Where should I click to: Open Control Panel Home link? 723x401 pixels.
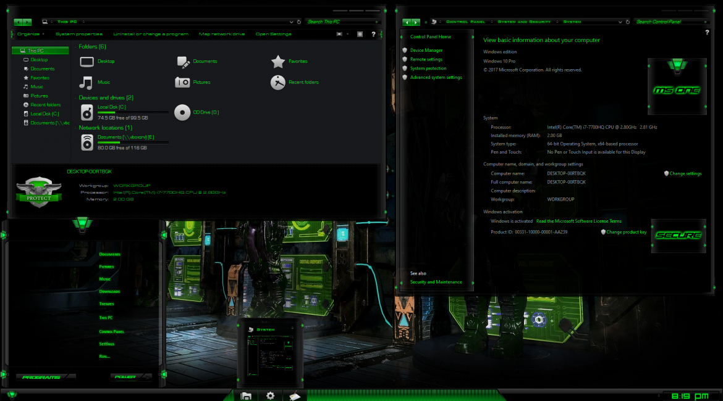431,37
